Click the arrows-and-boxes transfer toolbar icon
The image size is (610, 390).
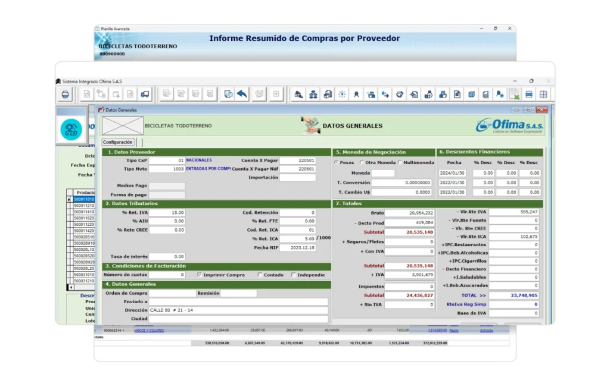coord(371,95)
